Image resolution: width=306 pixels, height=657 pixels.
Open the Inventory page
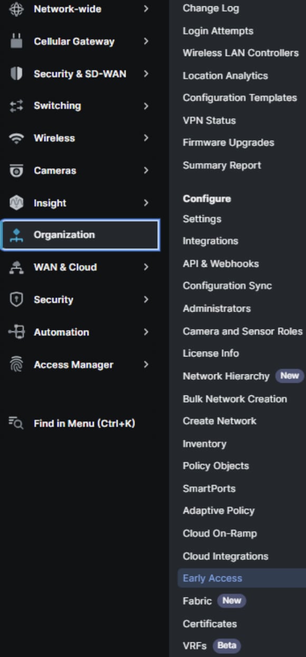tap(204, 444)
